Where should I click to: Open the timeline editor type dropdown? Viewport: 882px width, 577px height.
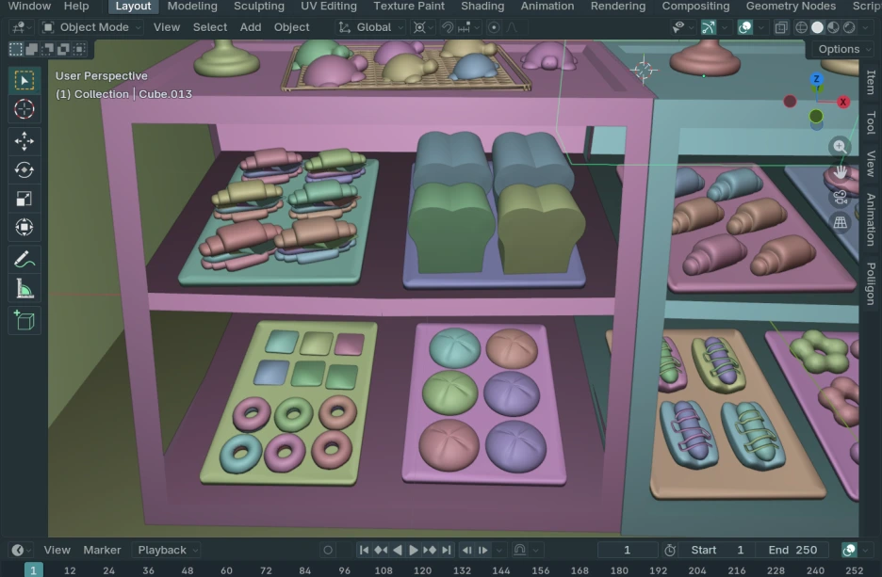(21, 550)
